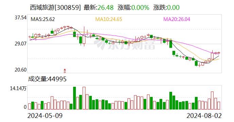Click the latest price 最新:26.48
This screenshot has width=234, height=122.
99,7
